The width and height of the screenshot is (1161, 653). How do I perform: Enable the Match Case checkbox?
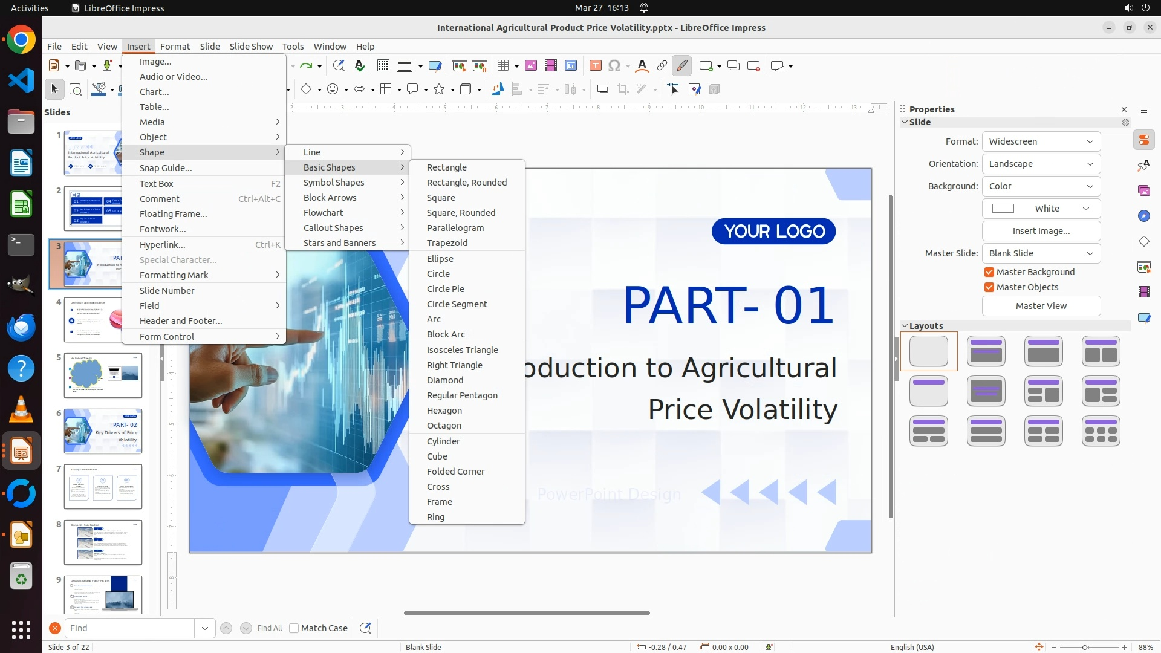pos(294,628)
